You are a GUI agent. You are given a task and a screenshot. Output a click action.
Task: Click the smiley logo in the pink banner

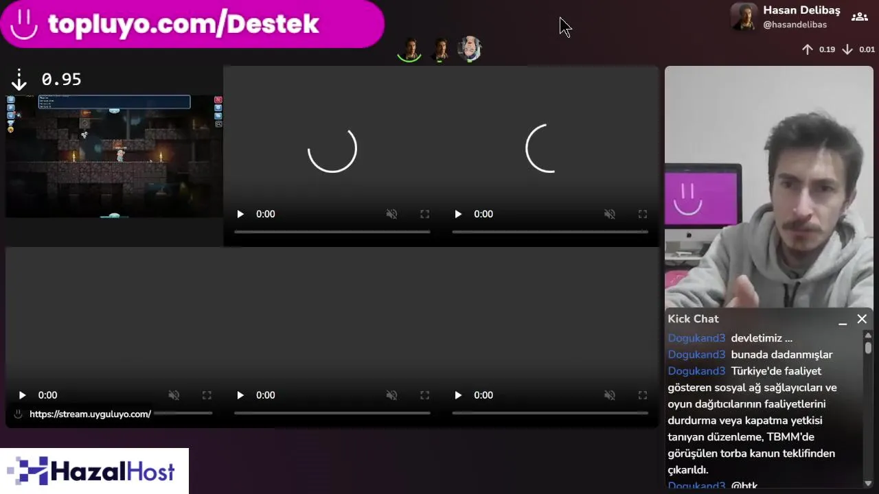pos(23,24)
